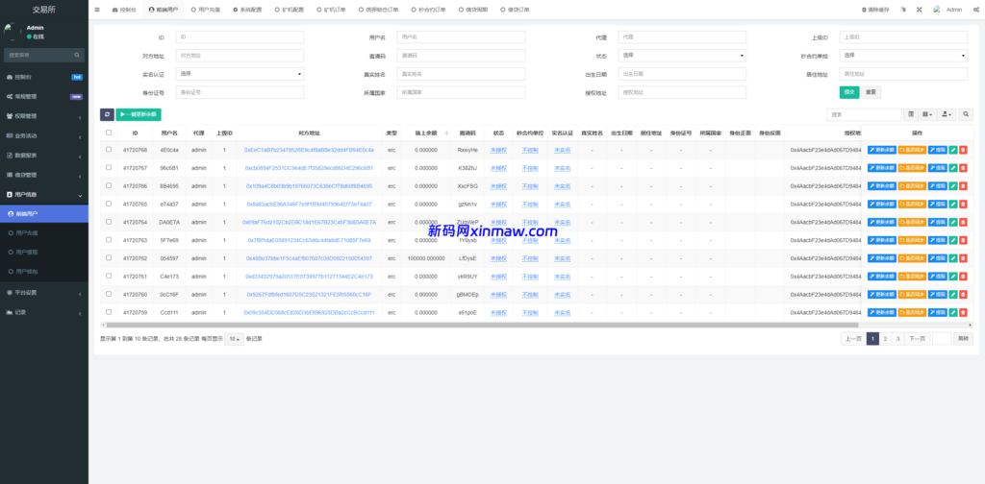Image resolution: width=985 pixels, height=484 pixels.
Task: Open 用户充值 in the left sidebar
Action: pyautogui.click(x=27, y=232)
